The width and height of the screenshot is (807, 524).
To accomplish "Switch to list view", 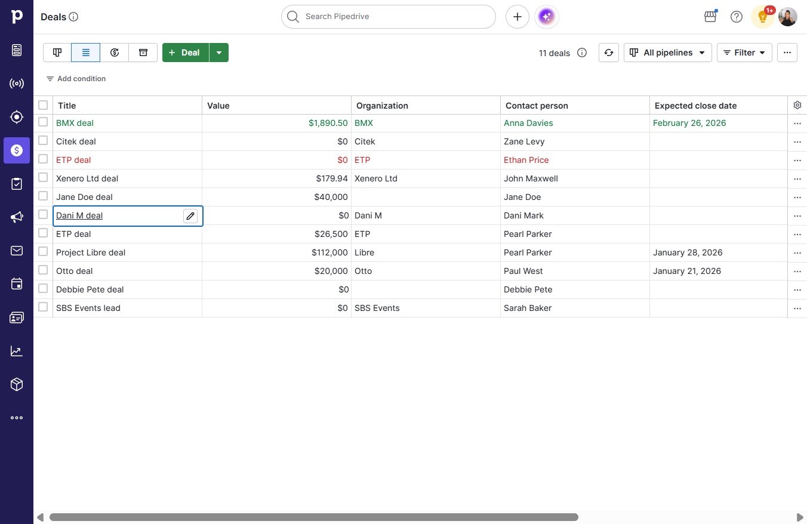I will pos(86,53).
